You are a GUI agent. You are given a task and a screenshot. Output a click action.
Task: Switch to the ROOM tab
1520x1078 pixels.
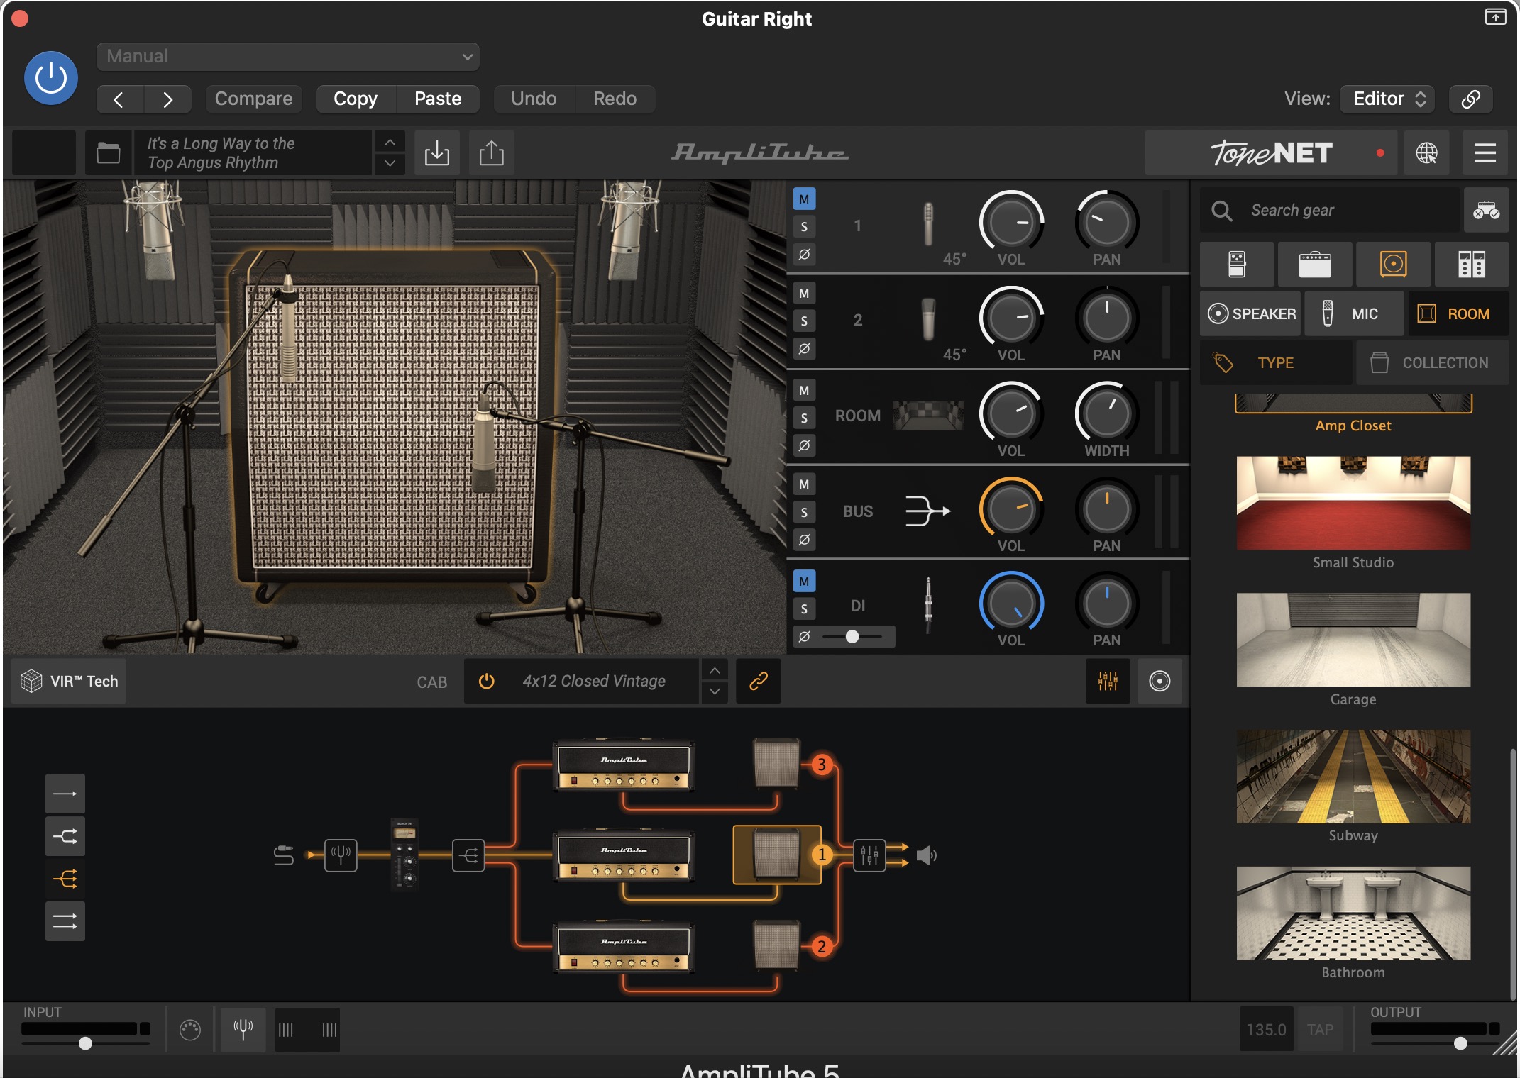click(1458, 313)
